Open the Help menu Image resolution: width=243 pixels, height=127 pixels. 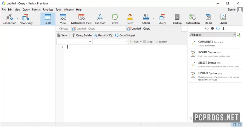click(x=79, y=10)
